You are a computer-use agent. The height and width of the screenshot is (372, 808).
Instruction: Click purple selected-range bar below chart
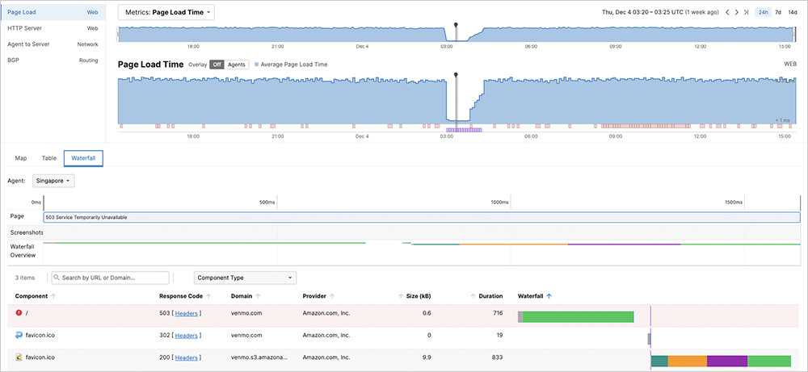pyautogui.click(x=464, y=130)
